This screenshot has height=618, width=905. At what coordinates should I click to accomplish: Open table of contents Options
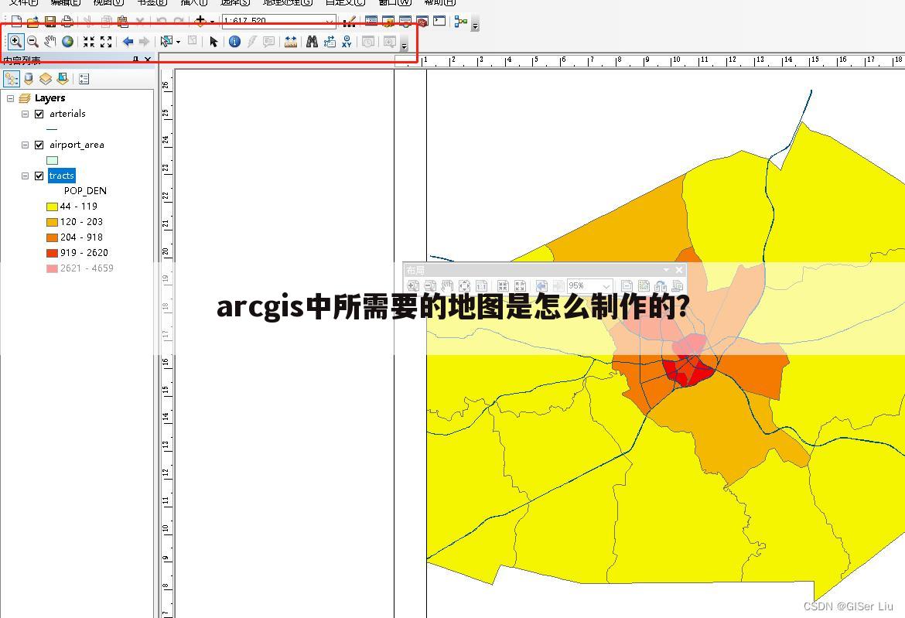click(x=84, y=78)
